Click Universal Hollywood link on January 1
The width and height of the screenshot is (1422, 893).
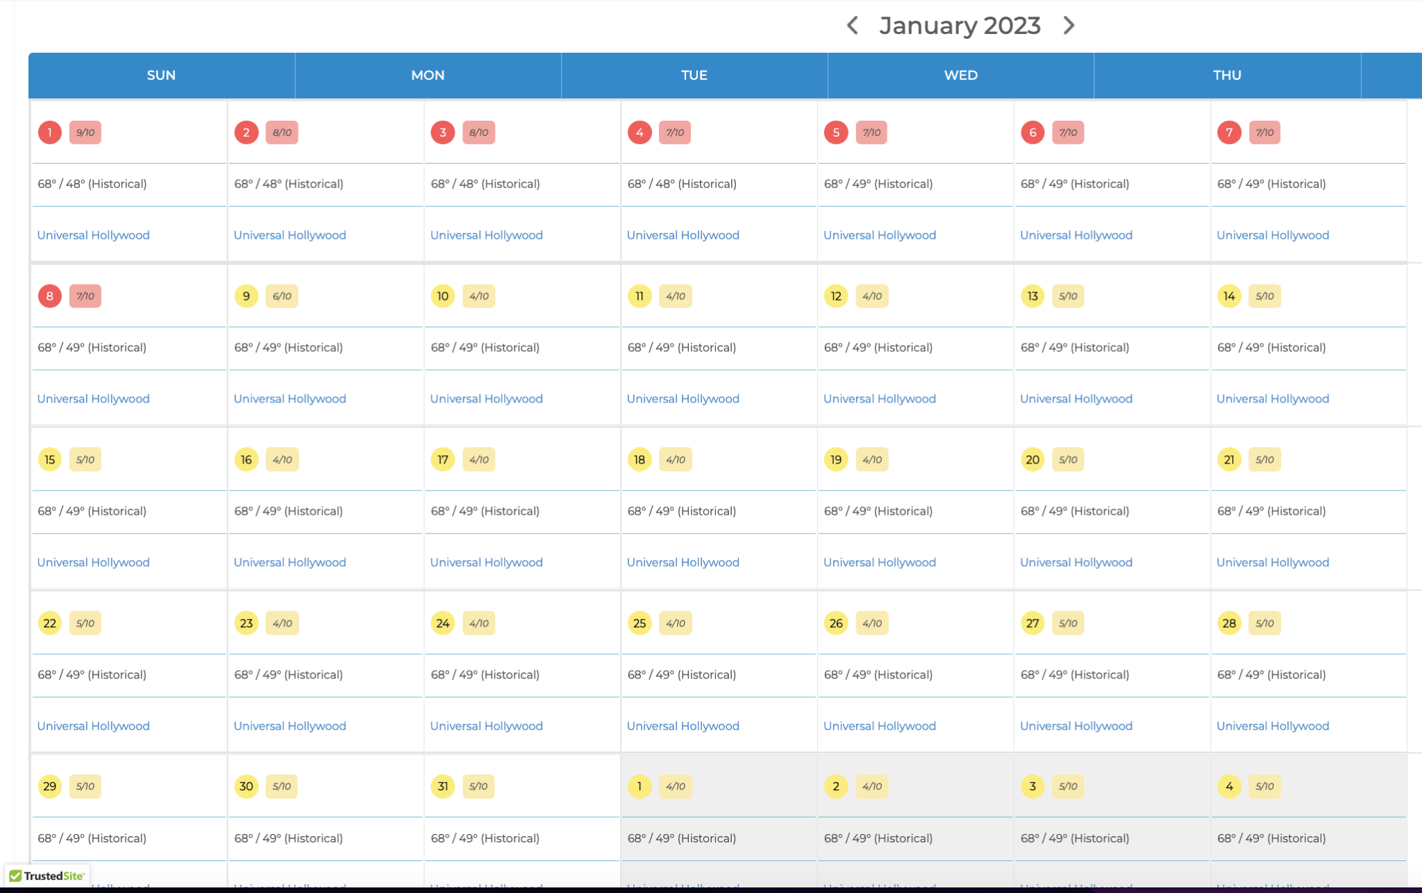92,235
